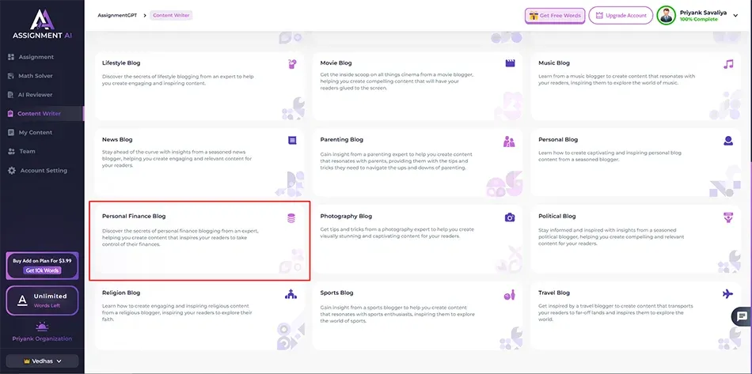Expand the Vedhas workspace dropdown
Screen dimensions: 752x374
pyautogui.click(x=42, y=361)
